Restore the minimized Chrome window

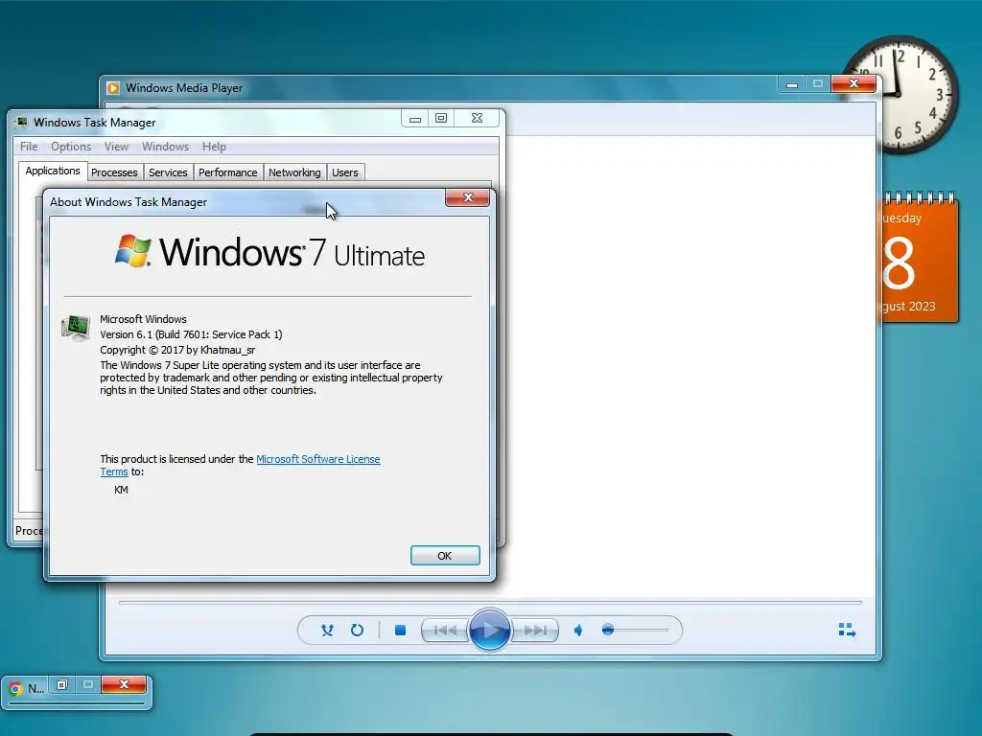pyautogui.click(x=62, y=684)
